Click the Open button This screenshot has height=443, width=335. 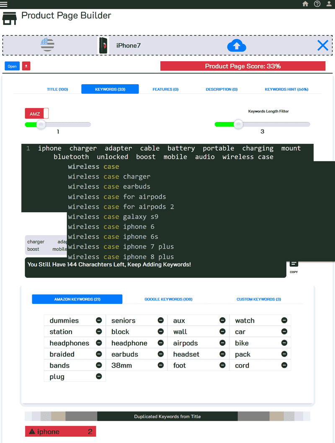pos(12,66)
